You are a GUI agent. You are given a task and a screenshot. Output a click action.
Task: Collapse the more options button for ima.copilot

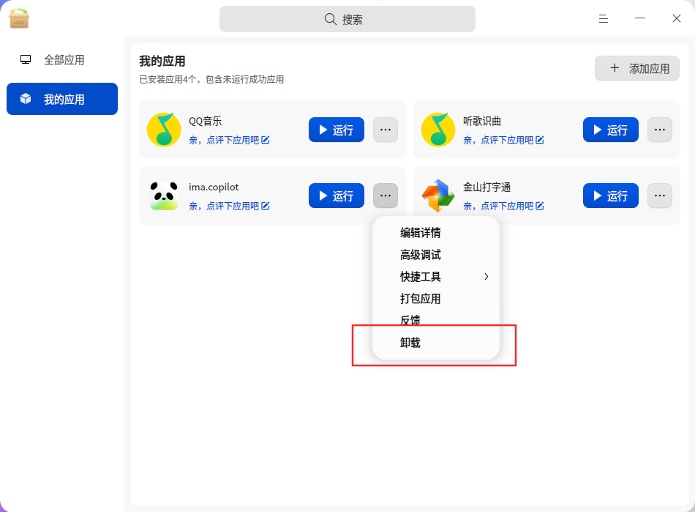point(386,196)
